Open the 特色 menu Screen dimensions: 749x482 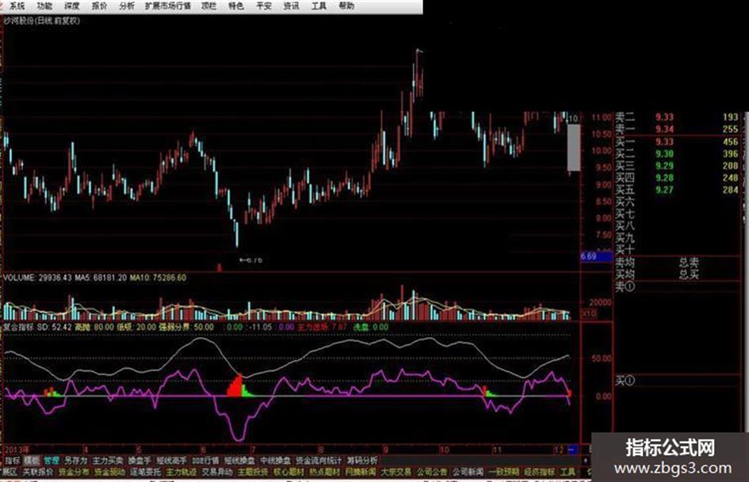(236, 6)
